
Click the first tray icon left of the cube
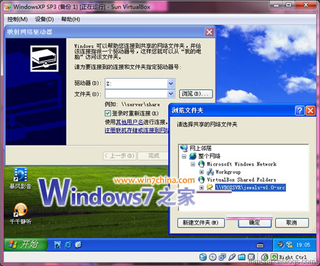coord(280,244)
